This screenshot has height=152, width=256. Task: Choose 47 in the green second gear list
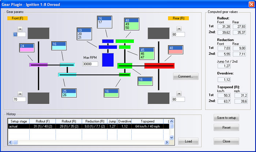click(147, 57)
